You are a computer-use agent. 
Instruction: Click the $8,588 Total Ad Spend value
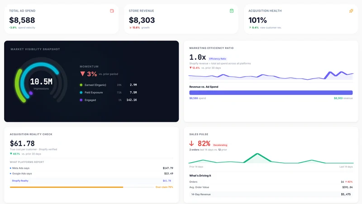click(x=22, y=20)
